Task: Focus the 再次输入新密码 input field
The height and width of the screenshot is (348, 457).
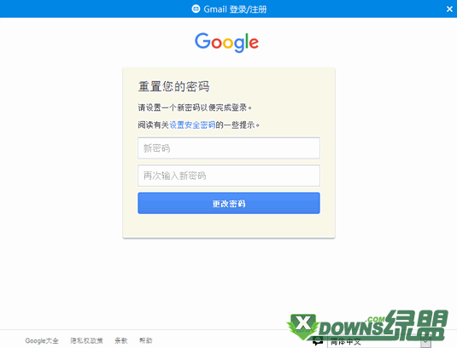Action: click(229, 176)
